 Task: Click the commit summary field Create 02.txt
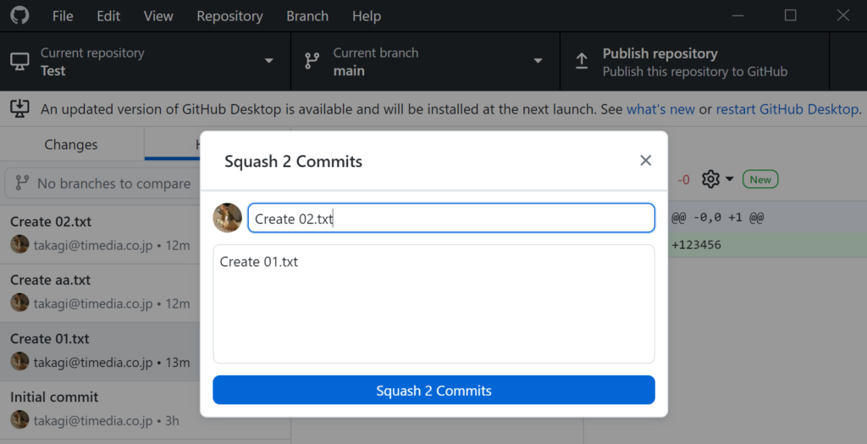pos(451,218)
